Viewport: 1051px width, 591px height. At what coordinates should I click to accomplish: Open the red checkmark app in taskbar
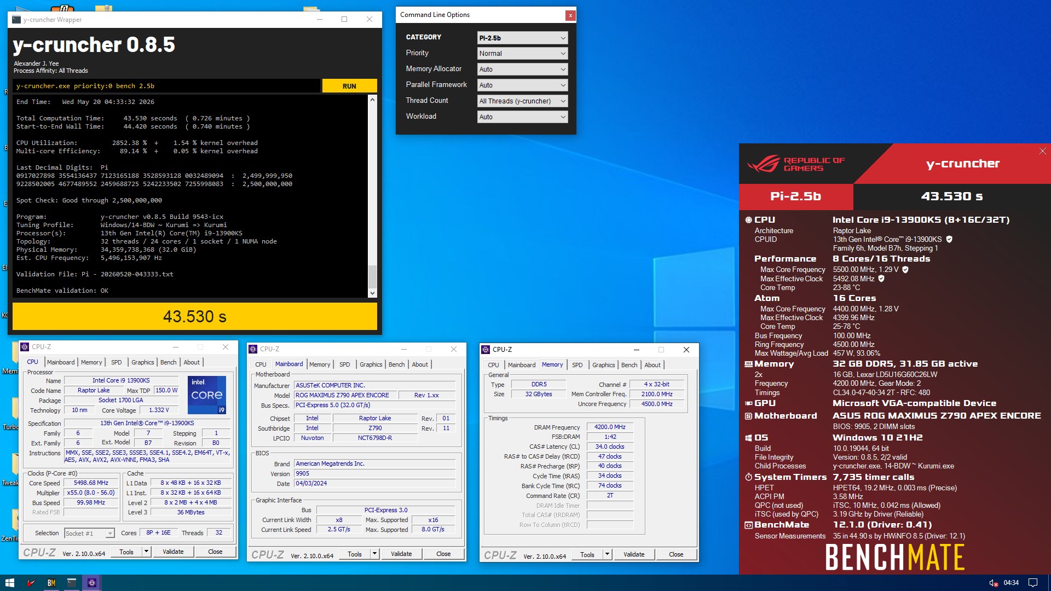31,583
